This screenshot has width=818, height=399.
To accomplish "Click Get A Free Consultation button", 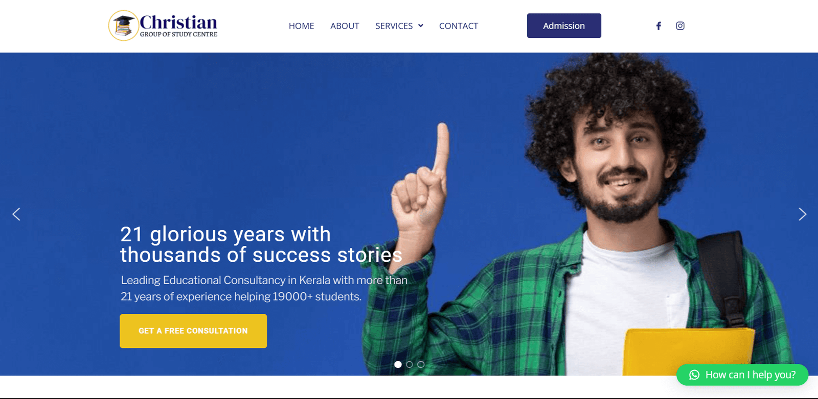I will [x=193, y=331].
